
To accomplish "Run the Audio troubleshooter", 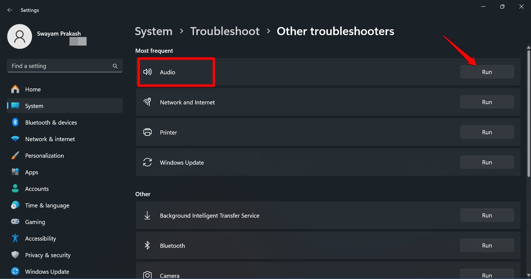I will [x=487, y=72].
